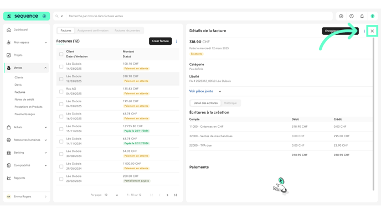381x214 pixels.
Task: Click the Créer facture button
Action: (161, 41)
